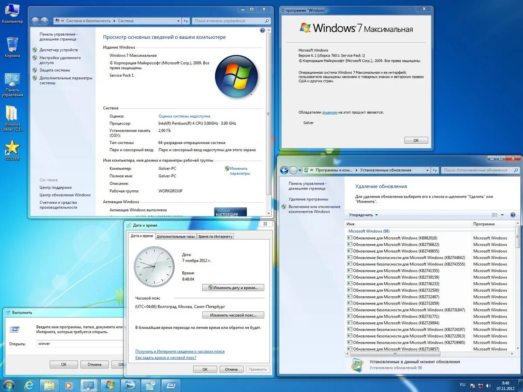
Task: Click the help icon in the updates toolbar
Action: [513, 215]
